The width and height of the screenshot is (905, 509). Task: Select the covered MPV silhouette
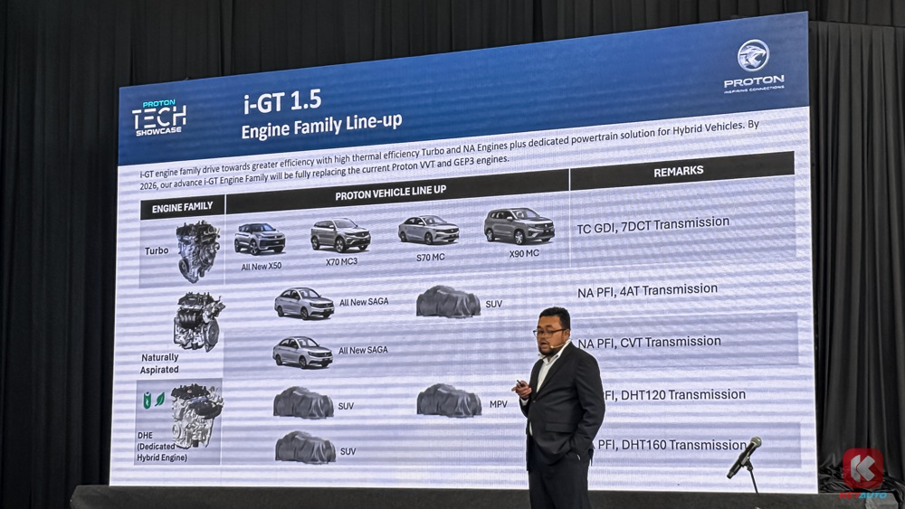pyautogui.click(x=449, y=400)
